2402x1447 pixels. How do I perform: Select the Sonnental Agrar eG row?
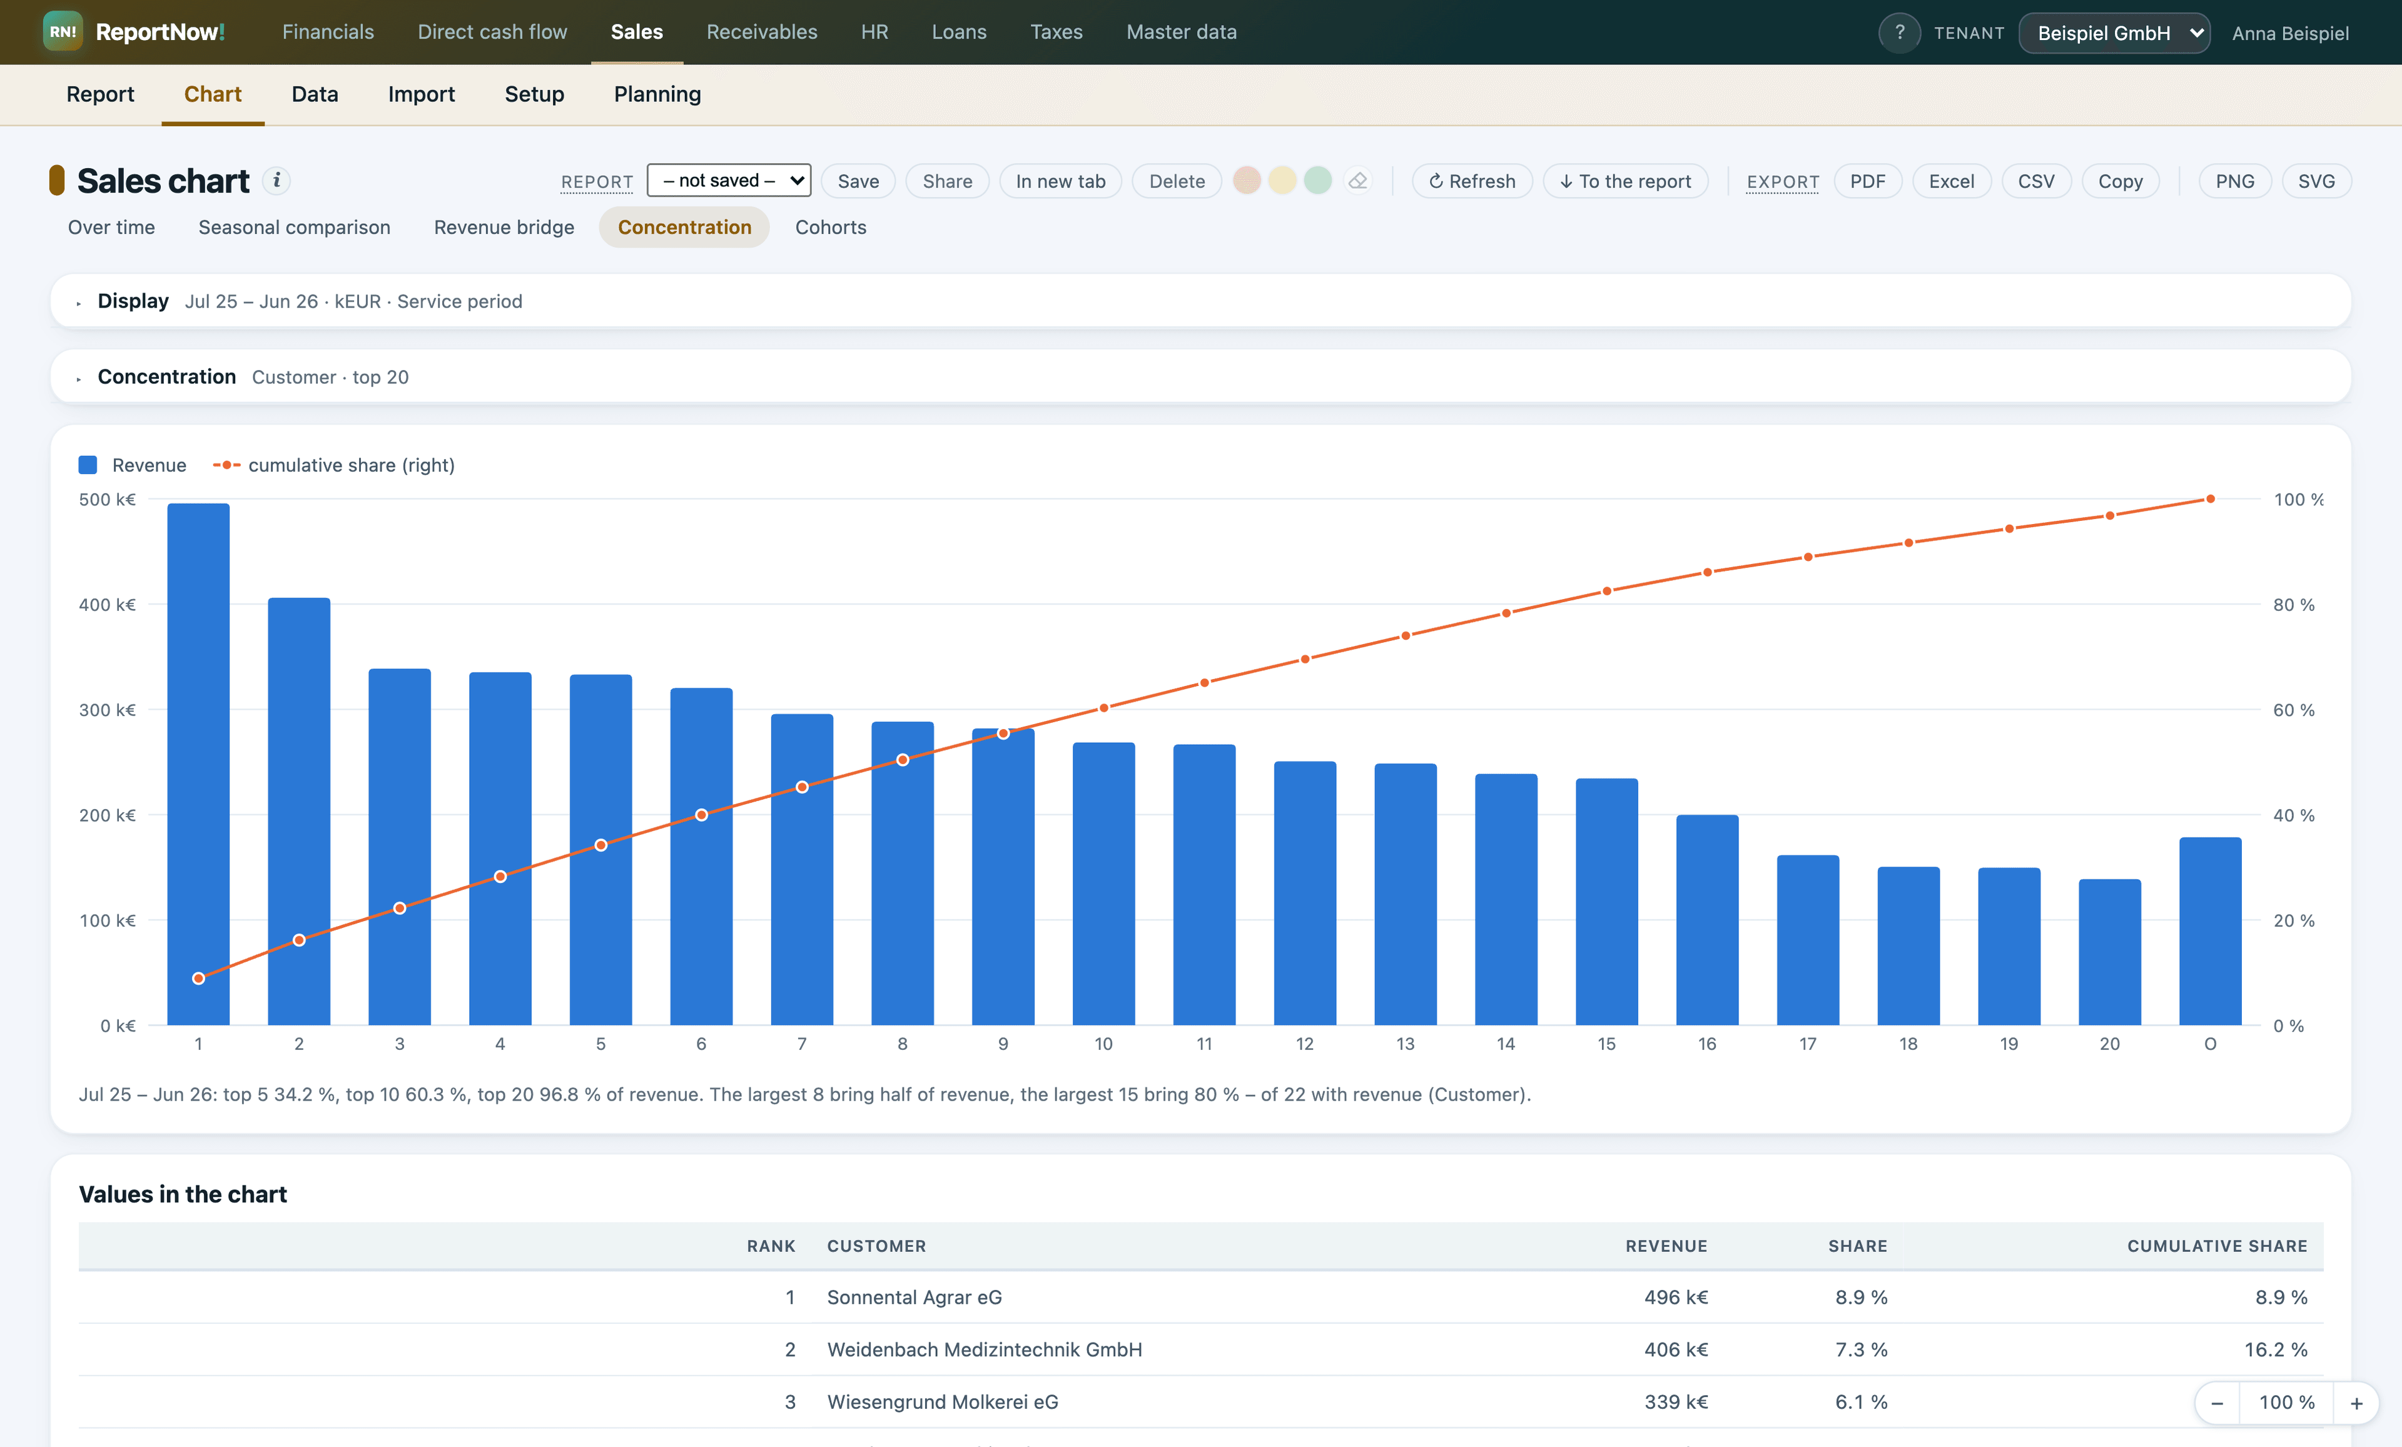(1200, 1297)
